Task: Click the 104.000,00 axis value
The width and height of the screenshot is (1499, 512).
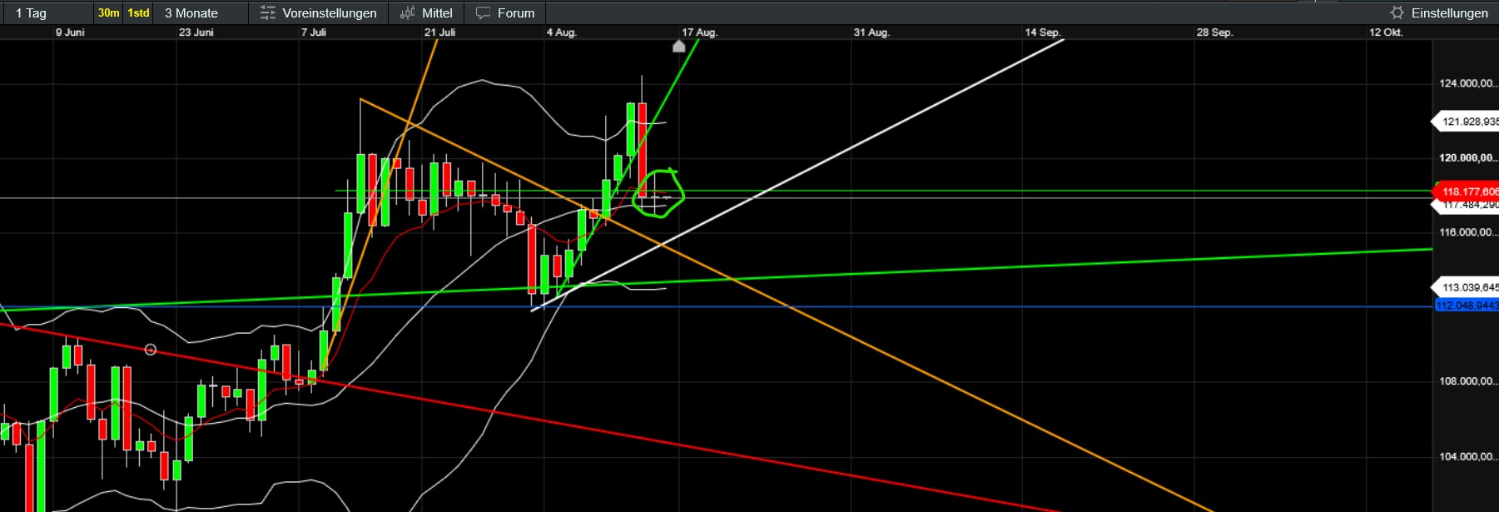Action: click(1468, 456)
